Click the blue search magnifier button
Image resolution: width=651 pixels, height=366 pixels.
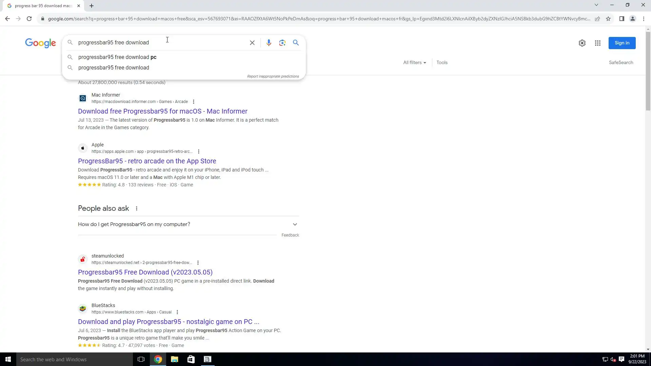(296, 43)
